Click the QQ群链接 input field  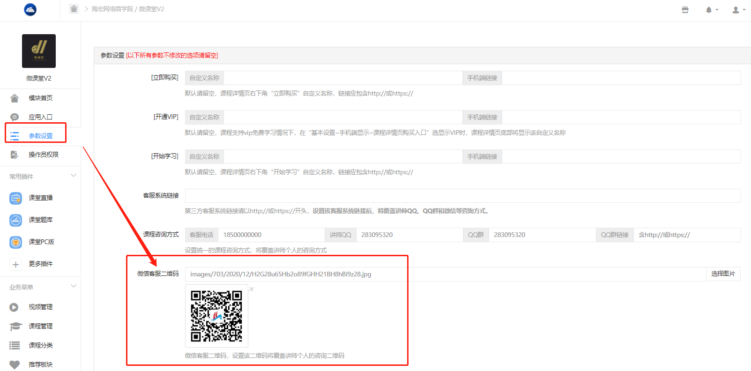(x=687, y=235)
